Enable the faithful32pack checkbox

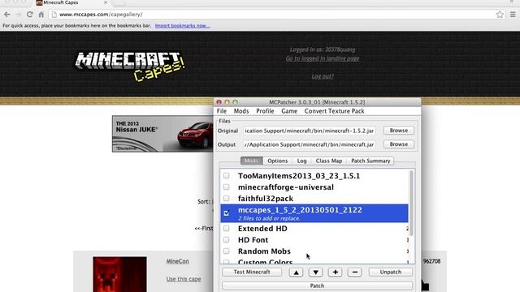click(226, 198)
